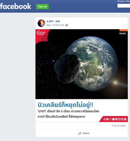Click the website globe icon in the banner
This screenshot has height=141, width=130.
[104, 119]
